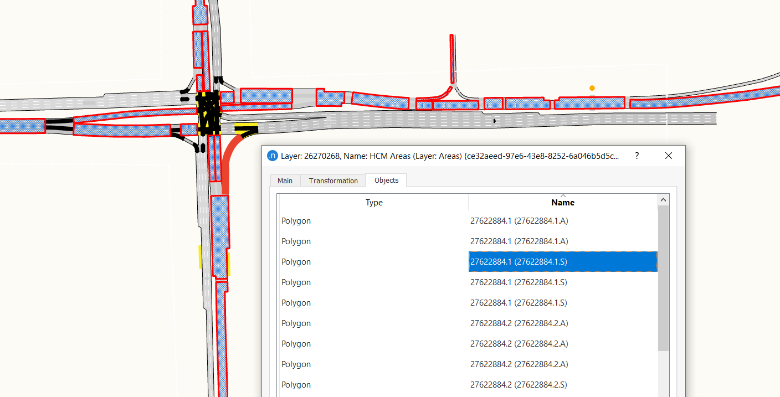The height and width of the screenshot is (397, 780).
Task: Select the first 27622884.1.A polygon row
Action: coord(519,221)
